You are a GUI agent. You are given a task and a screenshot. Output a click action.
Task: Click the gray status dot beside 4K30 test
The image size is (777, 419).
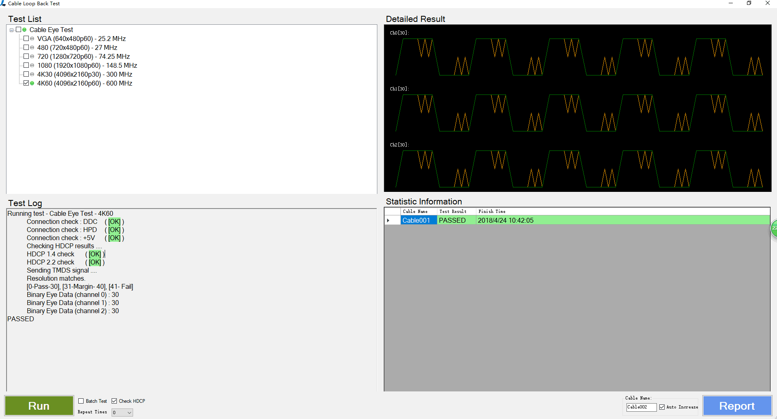[x=32, y=74]
